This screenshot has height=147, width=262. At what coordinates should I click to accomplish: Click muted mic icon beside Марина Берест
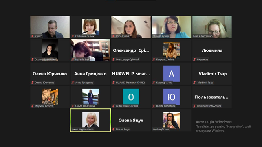click(33, 106)
